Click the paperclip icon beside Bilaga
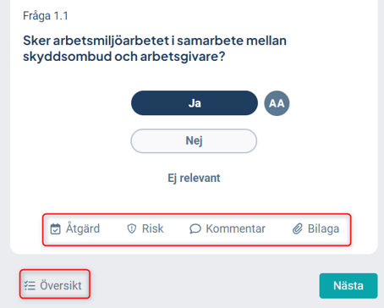Viewport: 384px width, 308px height. click(298, 228)
